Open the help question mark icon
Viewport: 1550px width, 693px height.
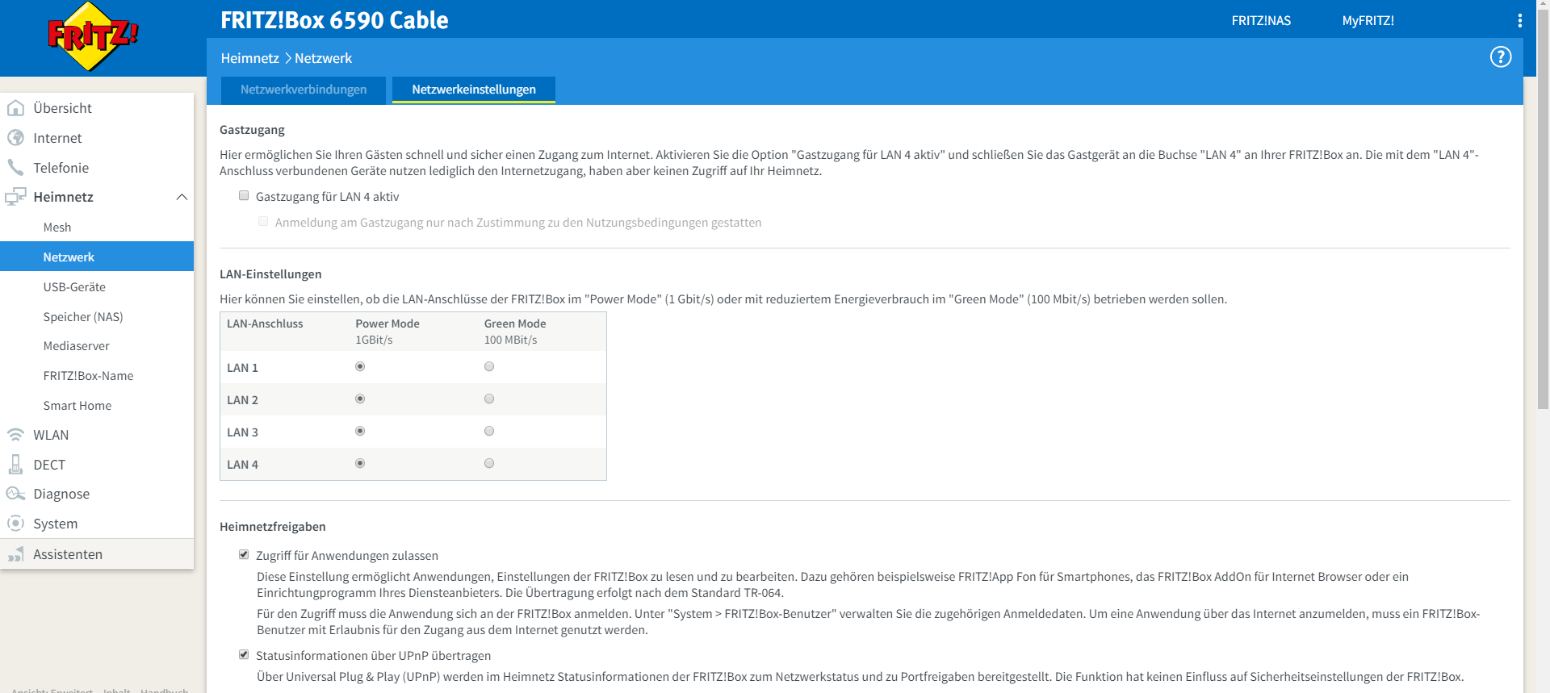coord(1500,57)
